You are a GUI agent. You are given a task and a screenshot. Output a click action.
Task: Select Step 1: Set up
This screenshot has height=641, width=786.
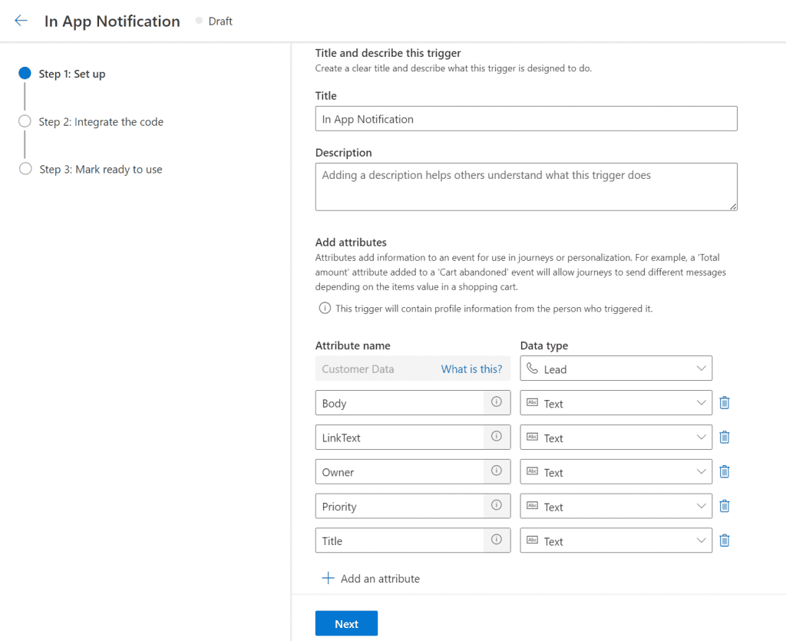(71, 74)
